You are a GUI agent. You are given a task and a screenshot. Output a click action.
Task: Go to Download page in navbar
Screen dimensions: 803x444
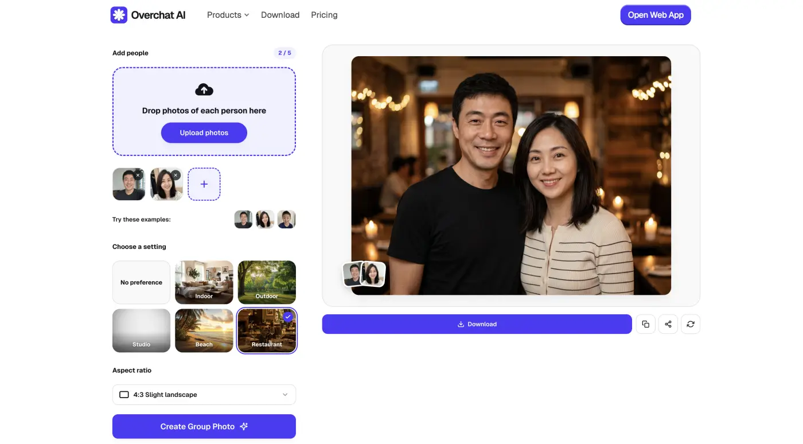coord(280,15)
